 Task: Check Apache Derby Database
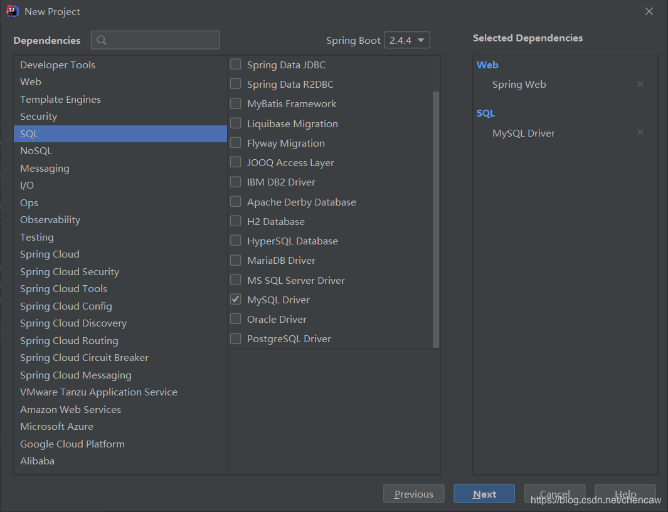pyautogui.click(x=236, y=201)
